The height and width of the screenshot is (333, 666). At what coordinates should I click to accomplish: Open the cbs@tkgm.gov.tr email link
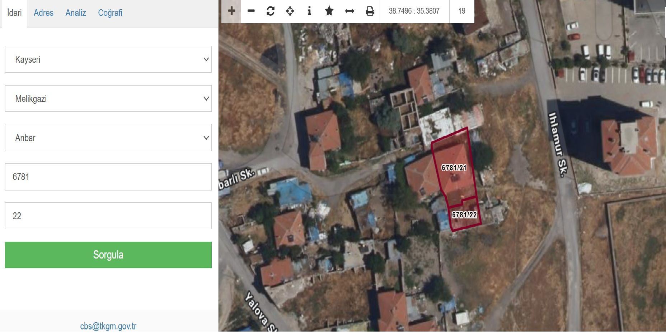(x=108, y=326)
